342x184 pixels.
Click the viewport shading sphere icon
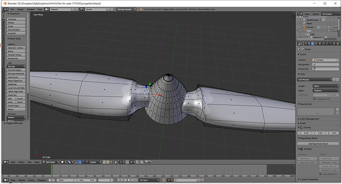tap(62, 162)
